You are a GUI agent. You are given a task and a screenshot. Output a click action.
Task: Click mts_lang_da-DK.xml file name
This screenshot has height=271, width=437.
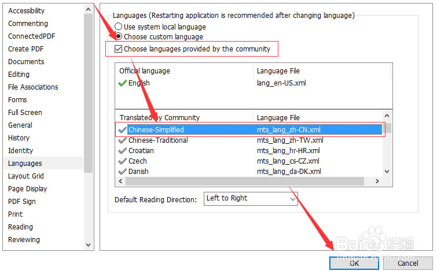289,172
